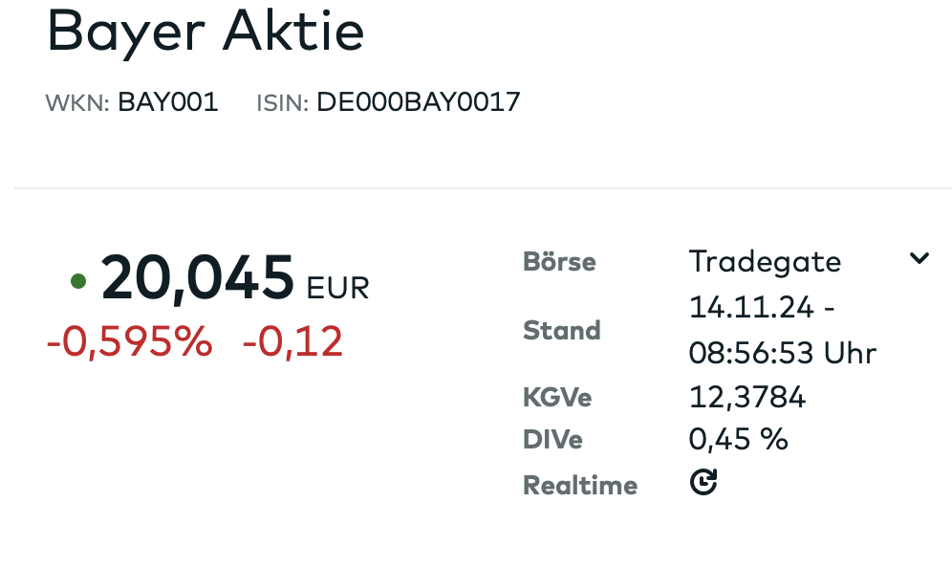Click the Realtime refresh icon
The width and height of the screenshot is (952, 568).
click(x=703, y=483)
